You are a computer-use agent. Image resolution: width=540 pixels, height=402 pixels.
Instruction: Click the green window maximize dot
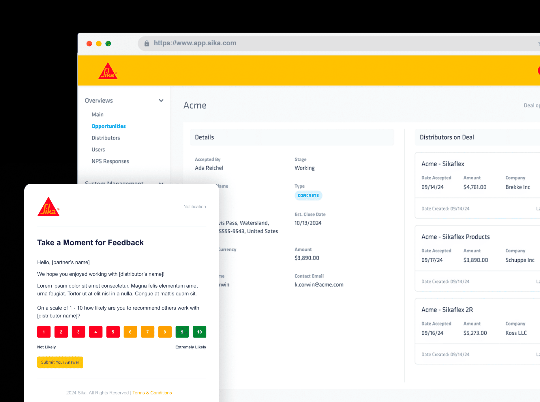pyautogui.click(x=108, y=44)
